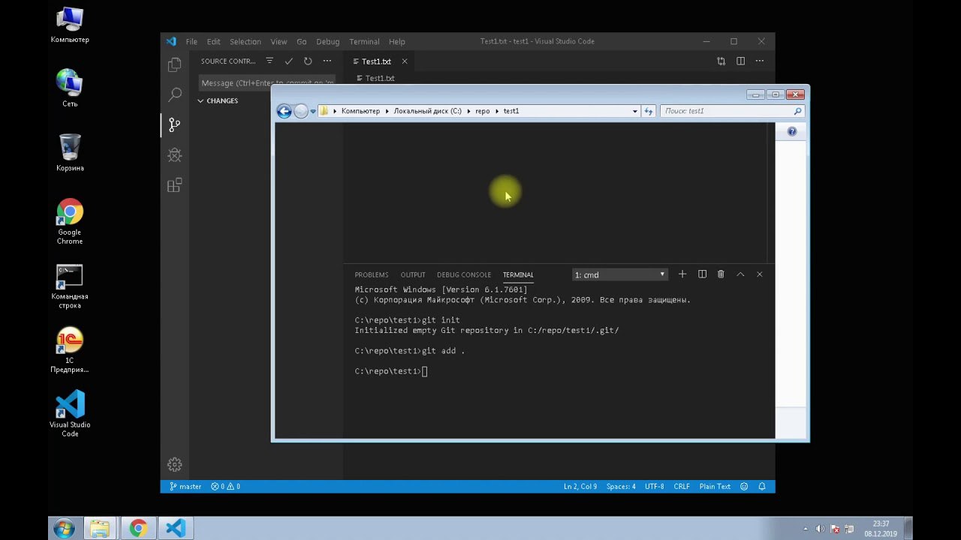The height and width of the screenshot is (540, 961).
Task: Select the TERMINAL panel tab
Action: (x=518, y=275)
